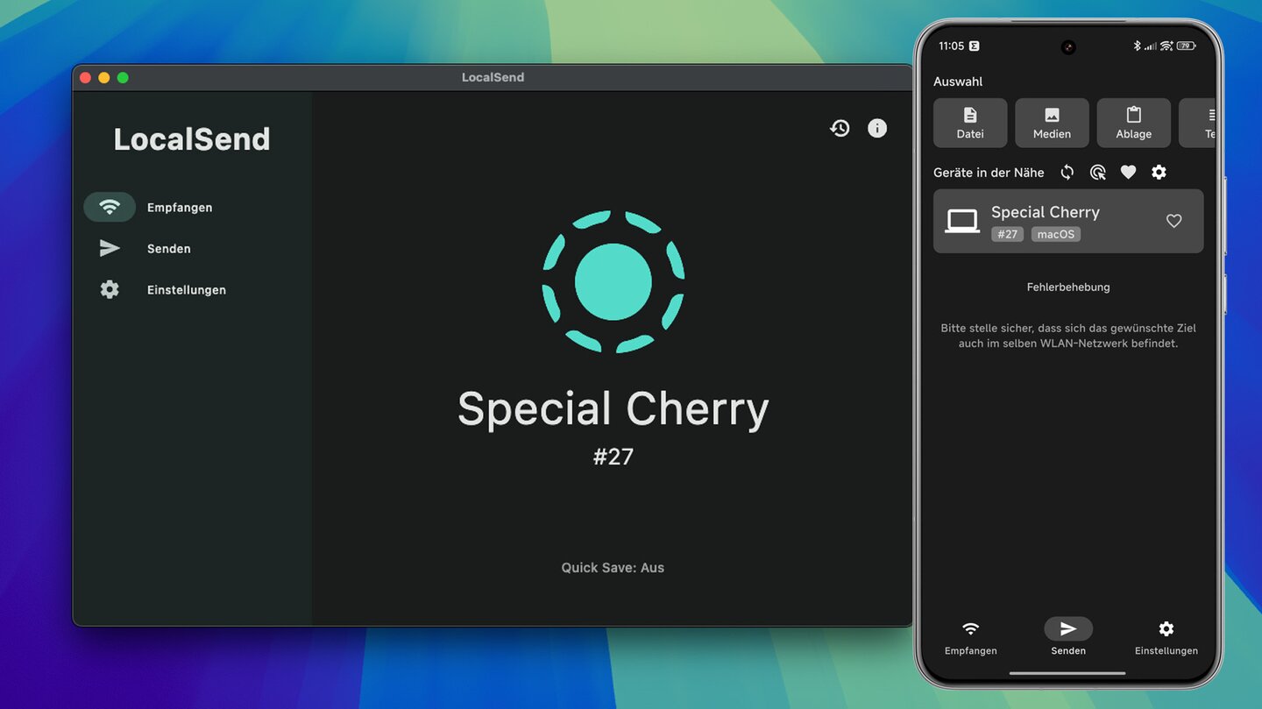Close the LocalSend window with the red button
1262x709 pixels.
(86, 77)
